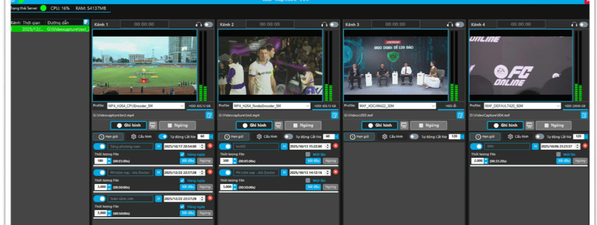Screen dimensions: 597x225
Task: Click the Kênh 2 football player video preview
Action: pos(270,65)
